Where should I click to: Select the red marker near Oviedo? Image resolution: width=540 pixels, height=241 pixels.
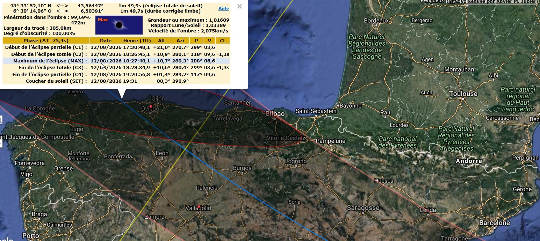(151, 106)
